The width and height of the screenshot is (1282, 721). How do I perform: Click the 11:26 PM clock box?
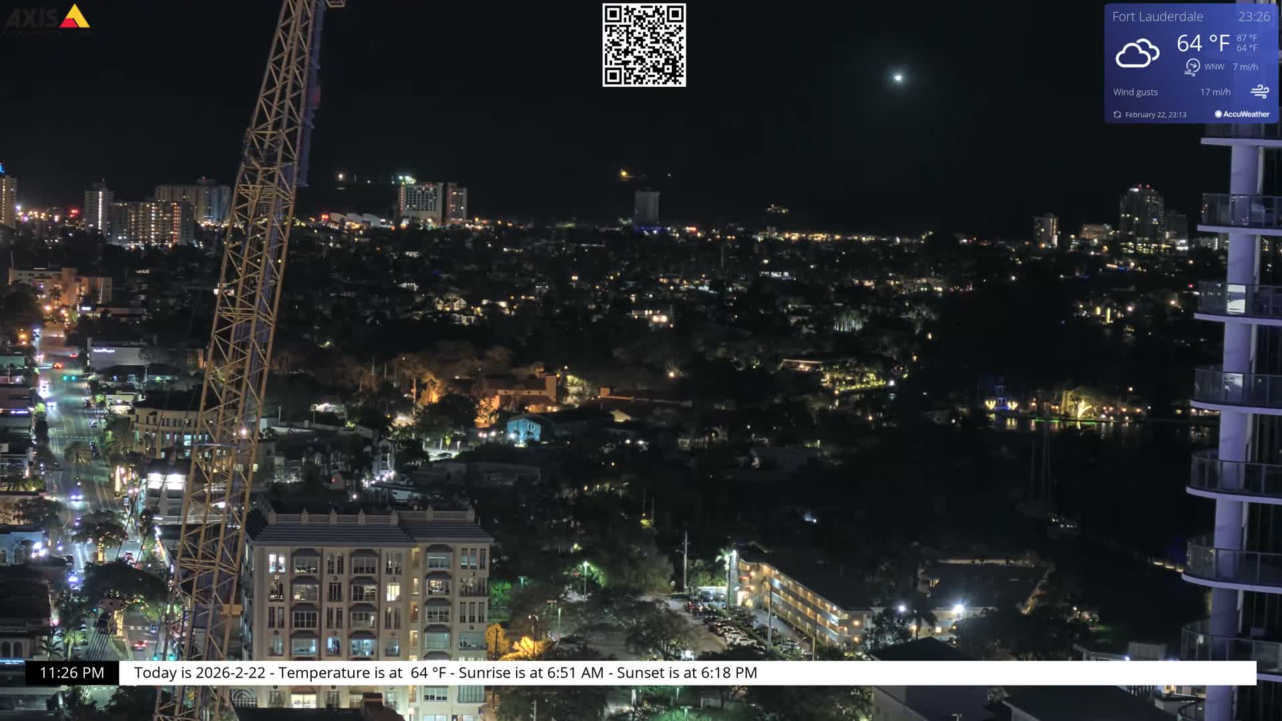tap(72, 673)
